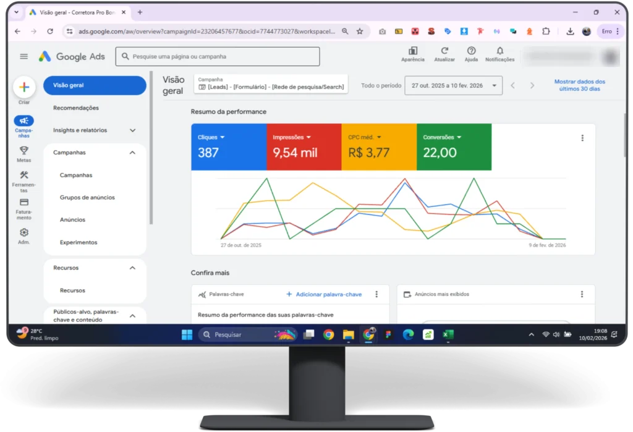Toggle the hamburger main menu
This screenshot has height=432, width=633.
pos(24,56)
